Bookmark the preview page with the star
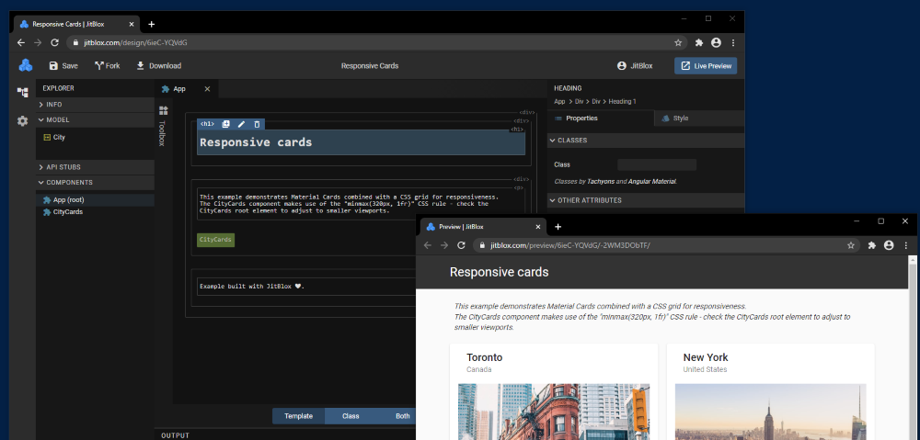Screen dimensions: 920x440 [851, 245]
